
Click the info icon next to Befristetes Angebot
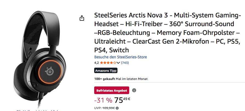pyautogui.click(x=134, y=90)
